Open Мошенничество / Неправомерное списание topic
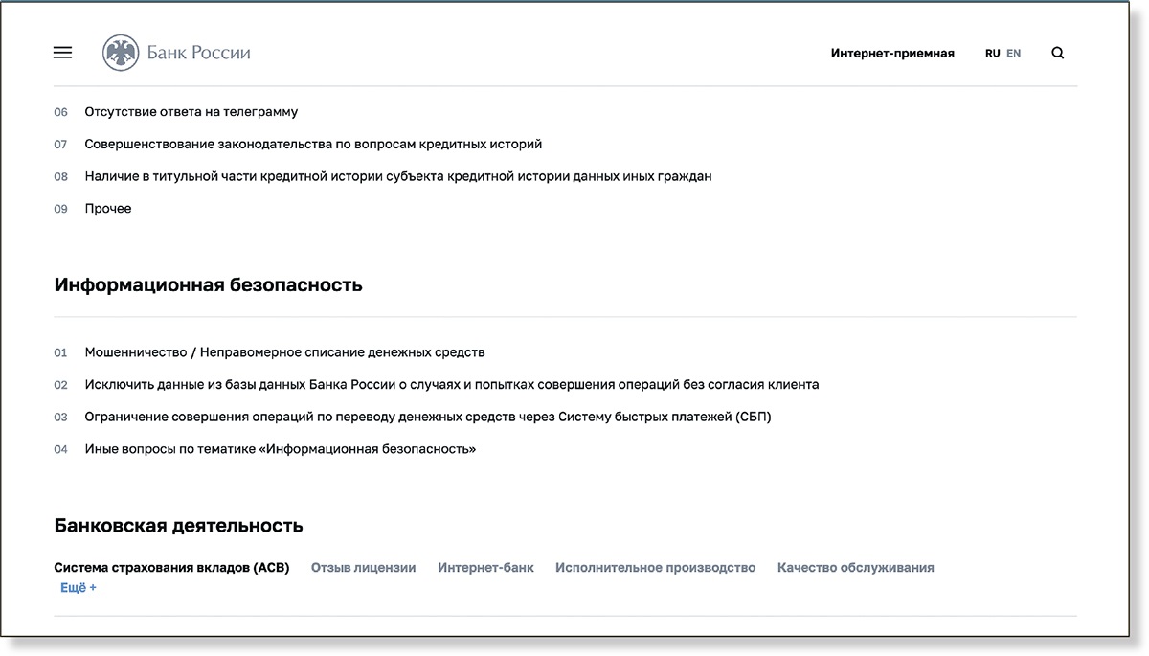Screen dimensions: 1149x656 pyautogui.click(x=284, y=352)
